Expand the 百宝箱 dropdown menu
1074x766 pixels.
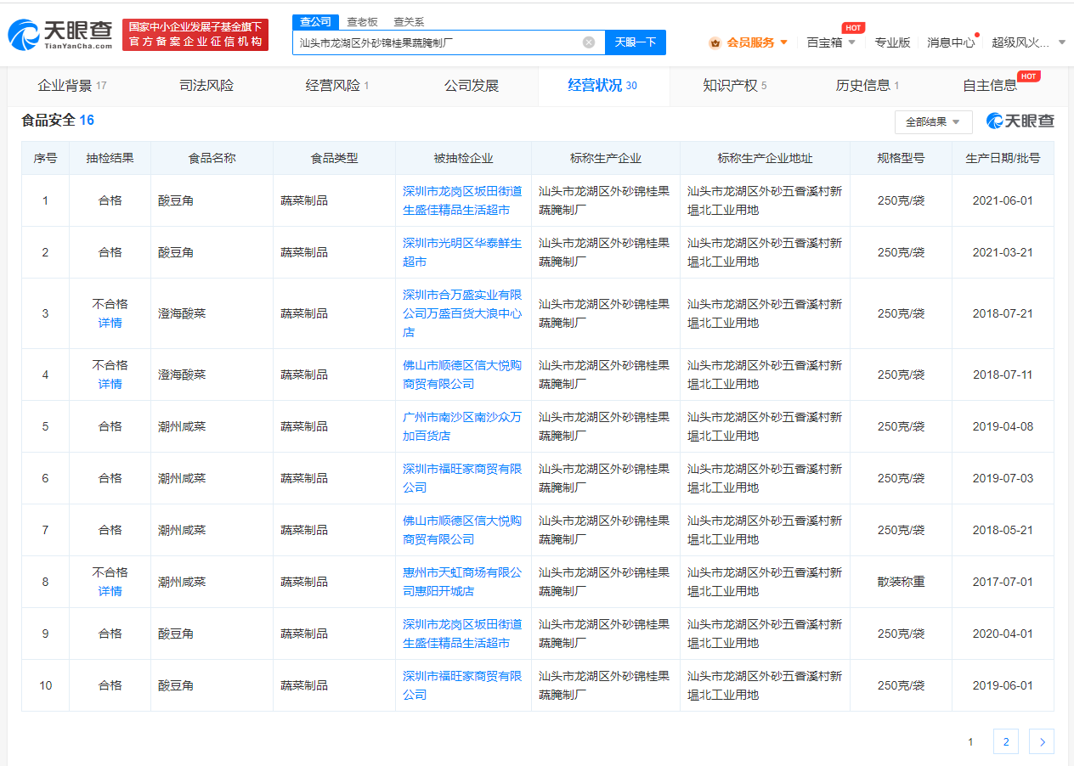pyautogui.click(x=851, y=42)
